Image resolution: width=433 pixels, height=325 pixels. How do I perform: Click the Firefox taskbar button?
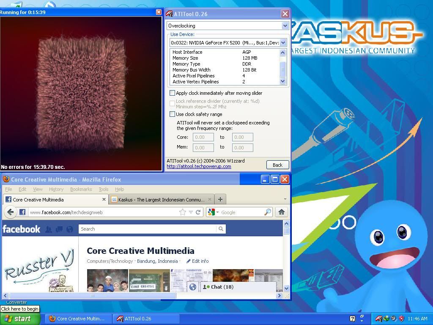coord(78,319)
